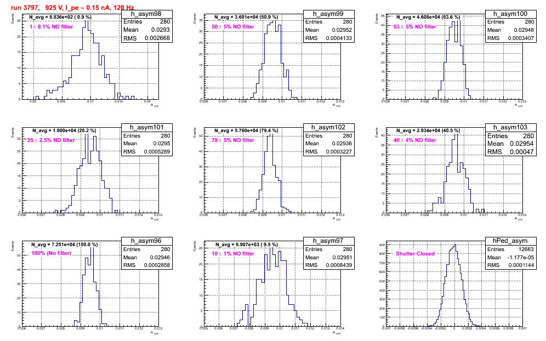Click the 'Shutter Closed' label
546x341 pixels.
415,254
